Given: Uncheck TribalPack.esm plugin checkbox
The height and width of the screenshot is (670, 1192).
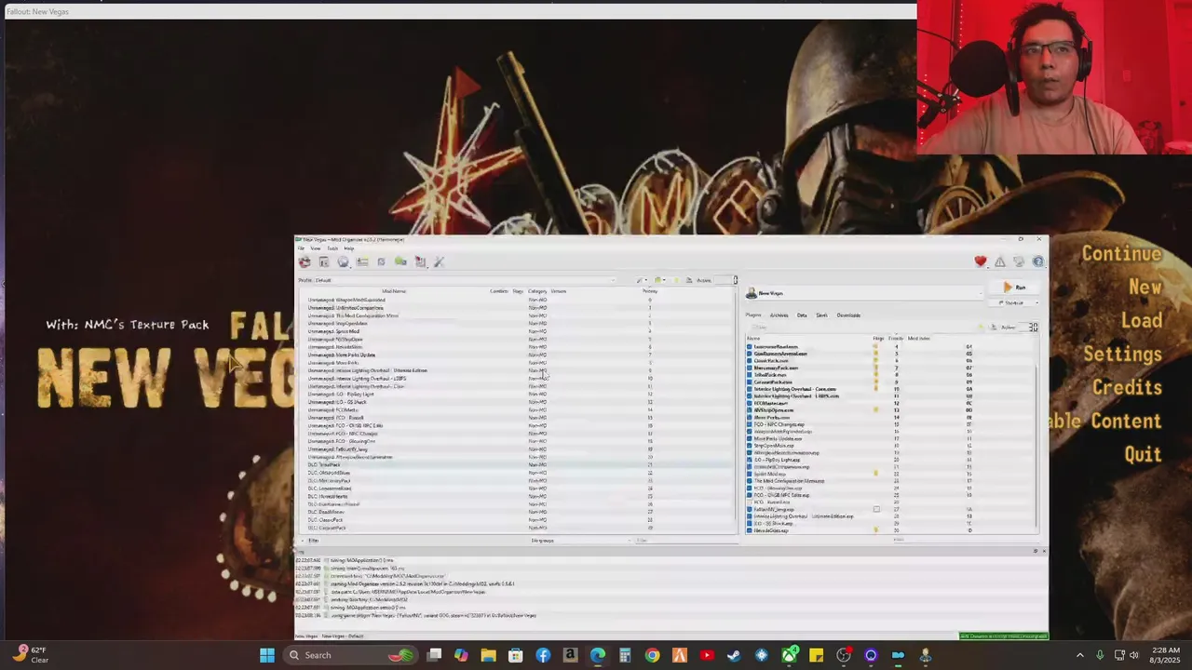Looking at the screenshot, I should coord(750,375).
